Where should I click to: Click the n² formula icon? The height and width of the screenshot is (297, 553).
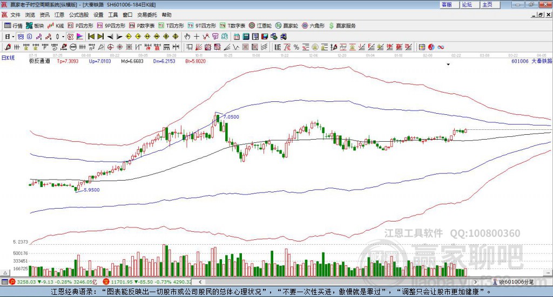[92, 47]
